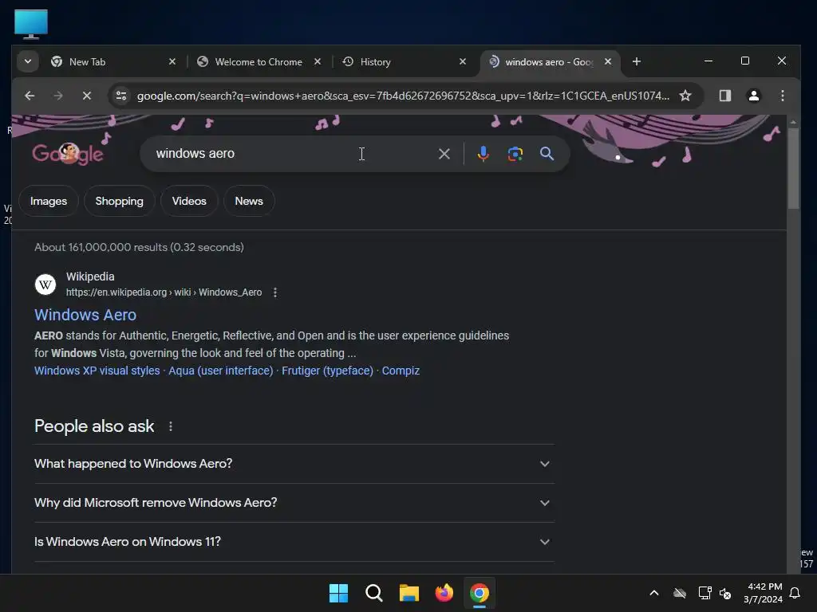This screenshot has width=817, height=612.
Task: Start voice search with microphone icon
Action: (x=483, y=154)
